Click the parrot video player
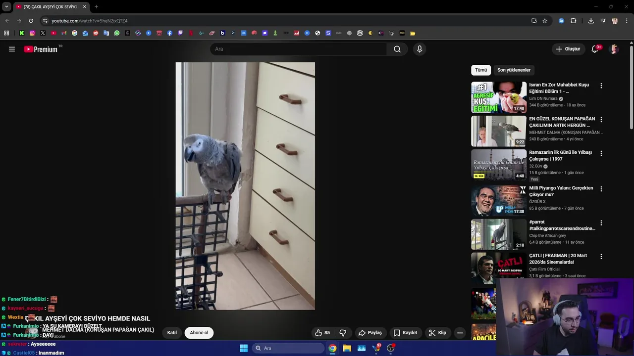The height and width of the screenshot is (356, 634). point(245,186)
